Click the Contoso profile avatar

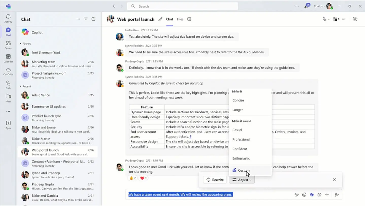click(x=329, y=6)
